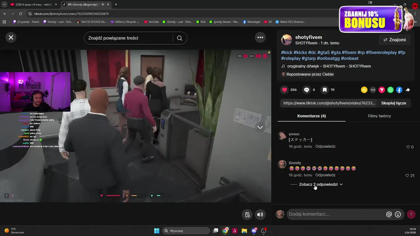
Task: Click the Dodaj komentarz input field
Action: click(336, 214)
